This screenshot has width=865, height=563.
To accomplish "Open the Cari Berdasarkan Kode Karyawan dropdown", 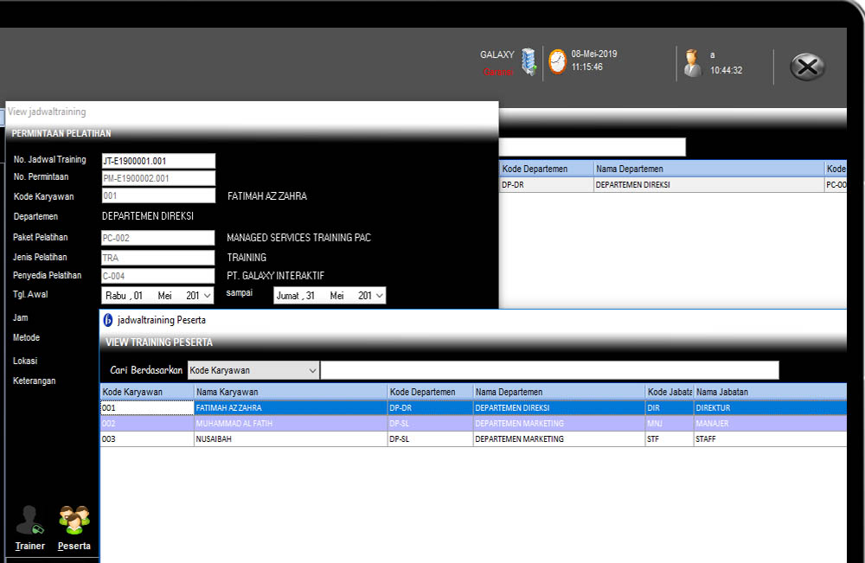I will [x=312, y=370].
